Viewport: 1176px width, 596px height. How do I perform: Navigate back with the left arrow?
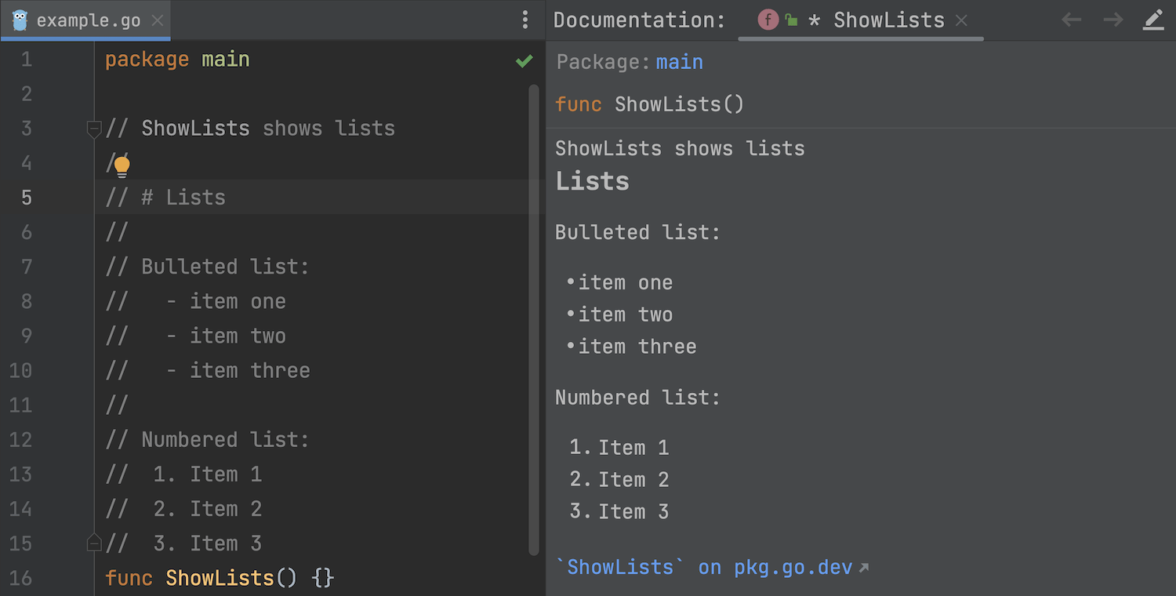coord(1071,20)
